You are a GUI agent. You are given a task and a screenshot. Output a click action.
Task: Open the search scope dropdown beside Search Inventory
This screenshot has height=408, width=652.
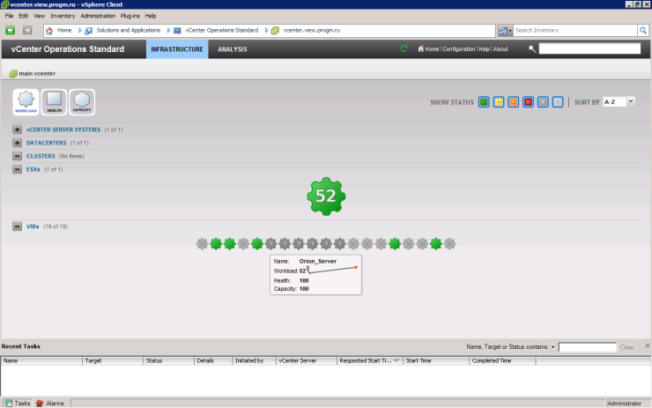pos(505,30)
